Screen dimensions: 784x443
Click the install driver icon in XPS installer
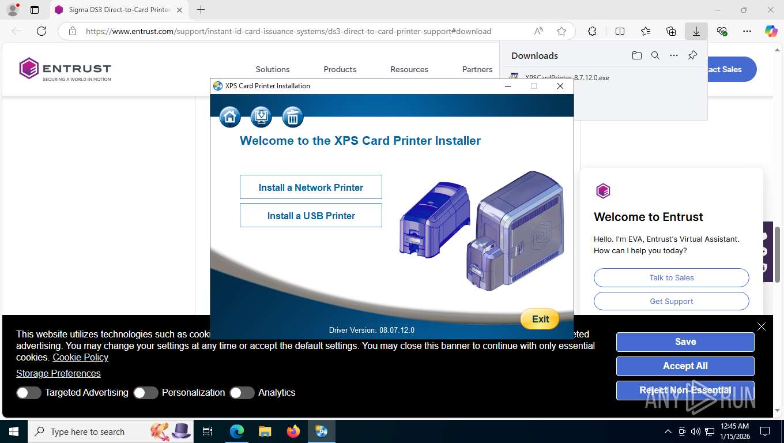point(261,117)
